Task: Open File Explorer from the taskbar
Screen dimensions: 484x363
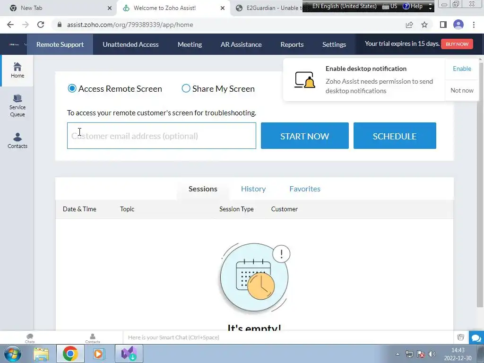Action: click(x=41, y=354)
